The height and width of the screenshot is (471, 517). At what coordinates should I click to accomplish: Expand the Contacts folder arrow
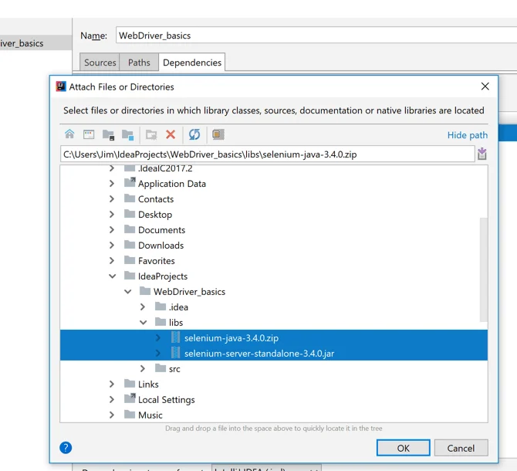click(x=112, y=199)
